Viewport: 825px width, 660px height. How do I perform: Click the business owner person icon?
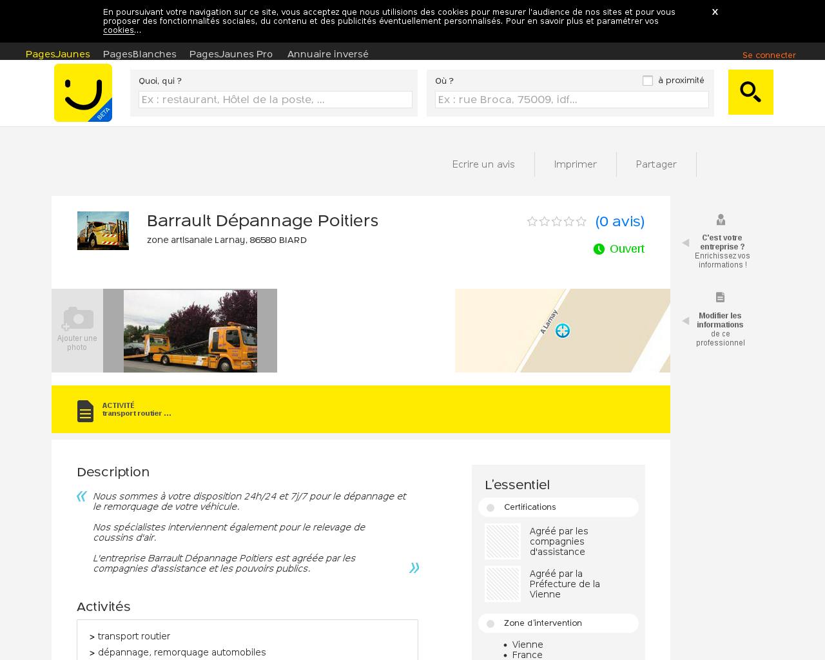[721, 220]
